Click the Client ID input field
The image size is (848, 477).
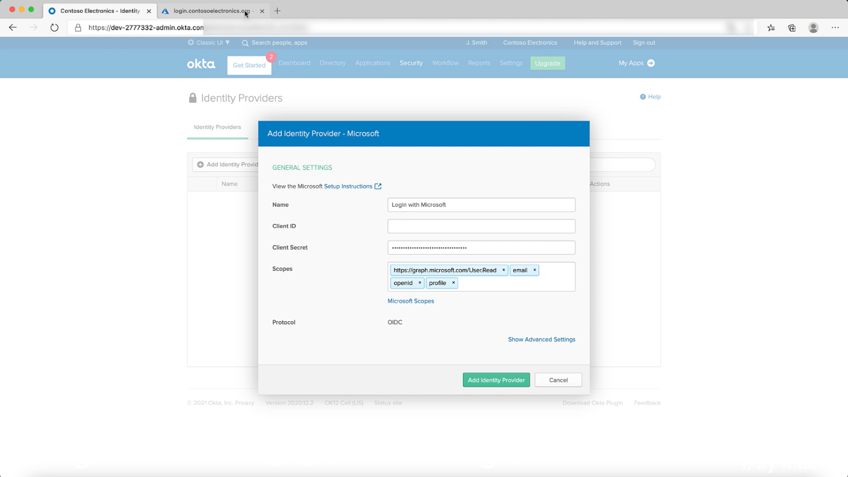(481, 226)
